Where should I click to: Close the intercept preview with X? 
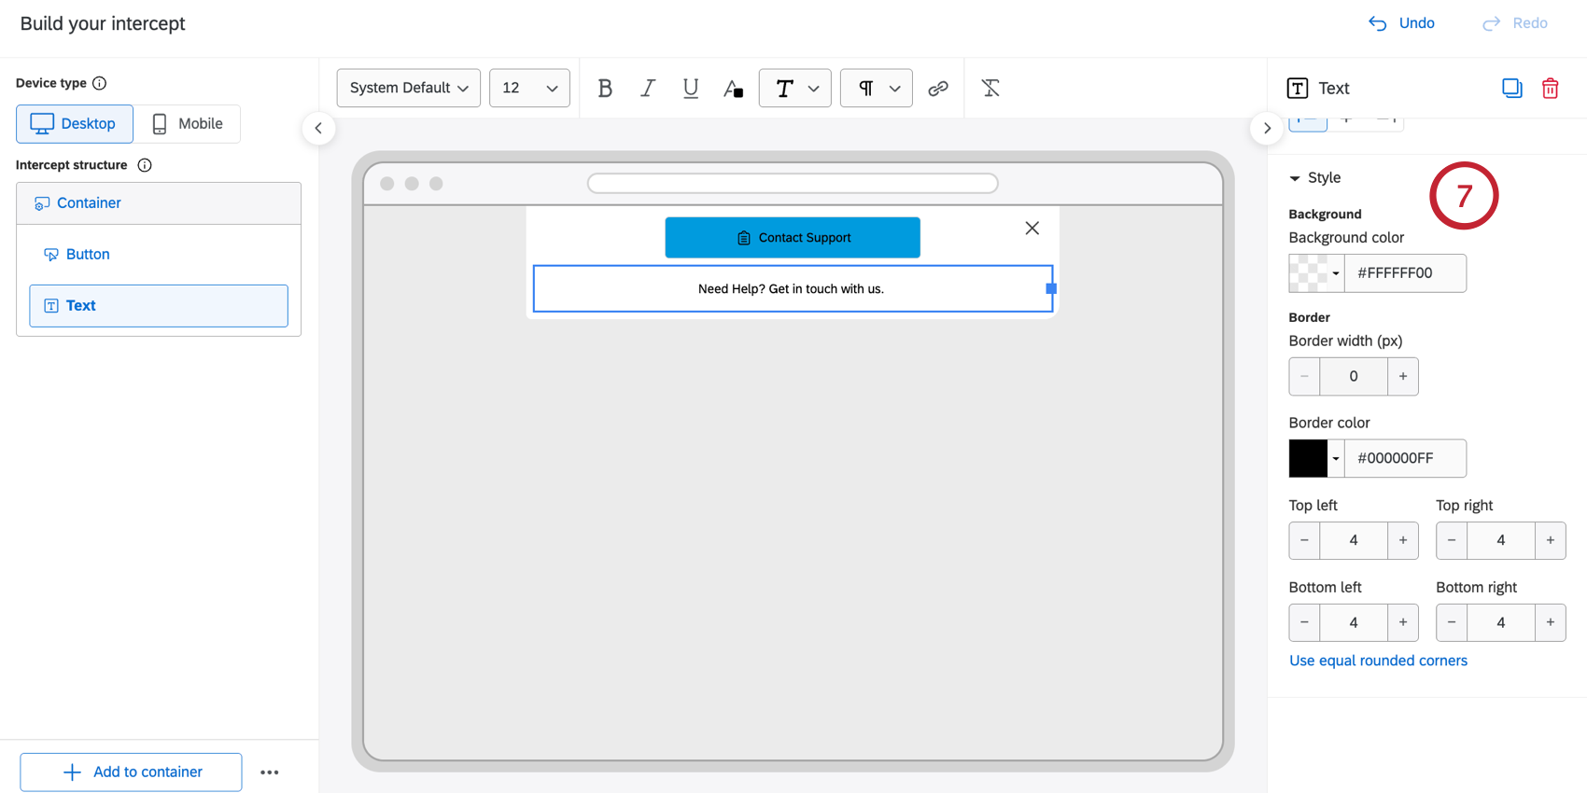pos(1032,228)
